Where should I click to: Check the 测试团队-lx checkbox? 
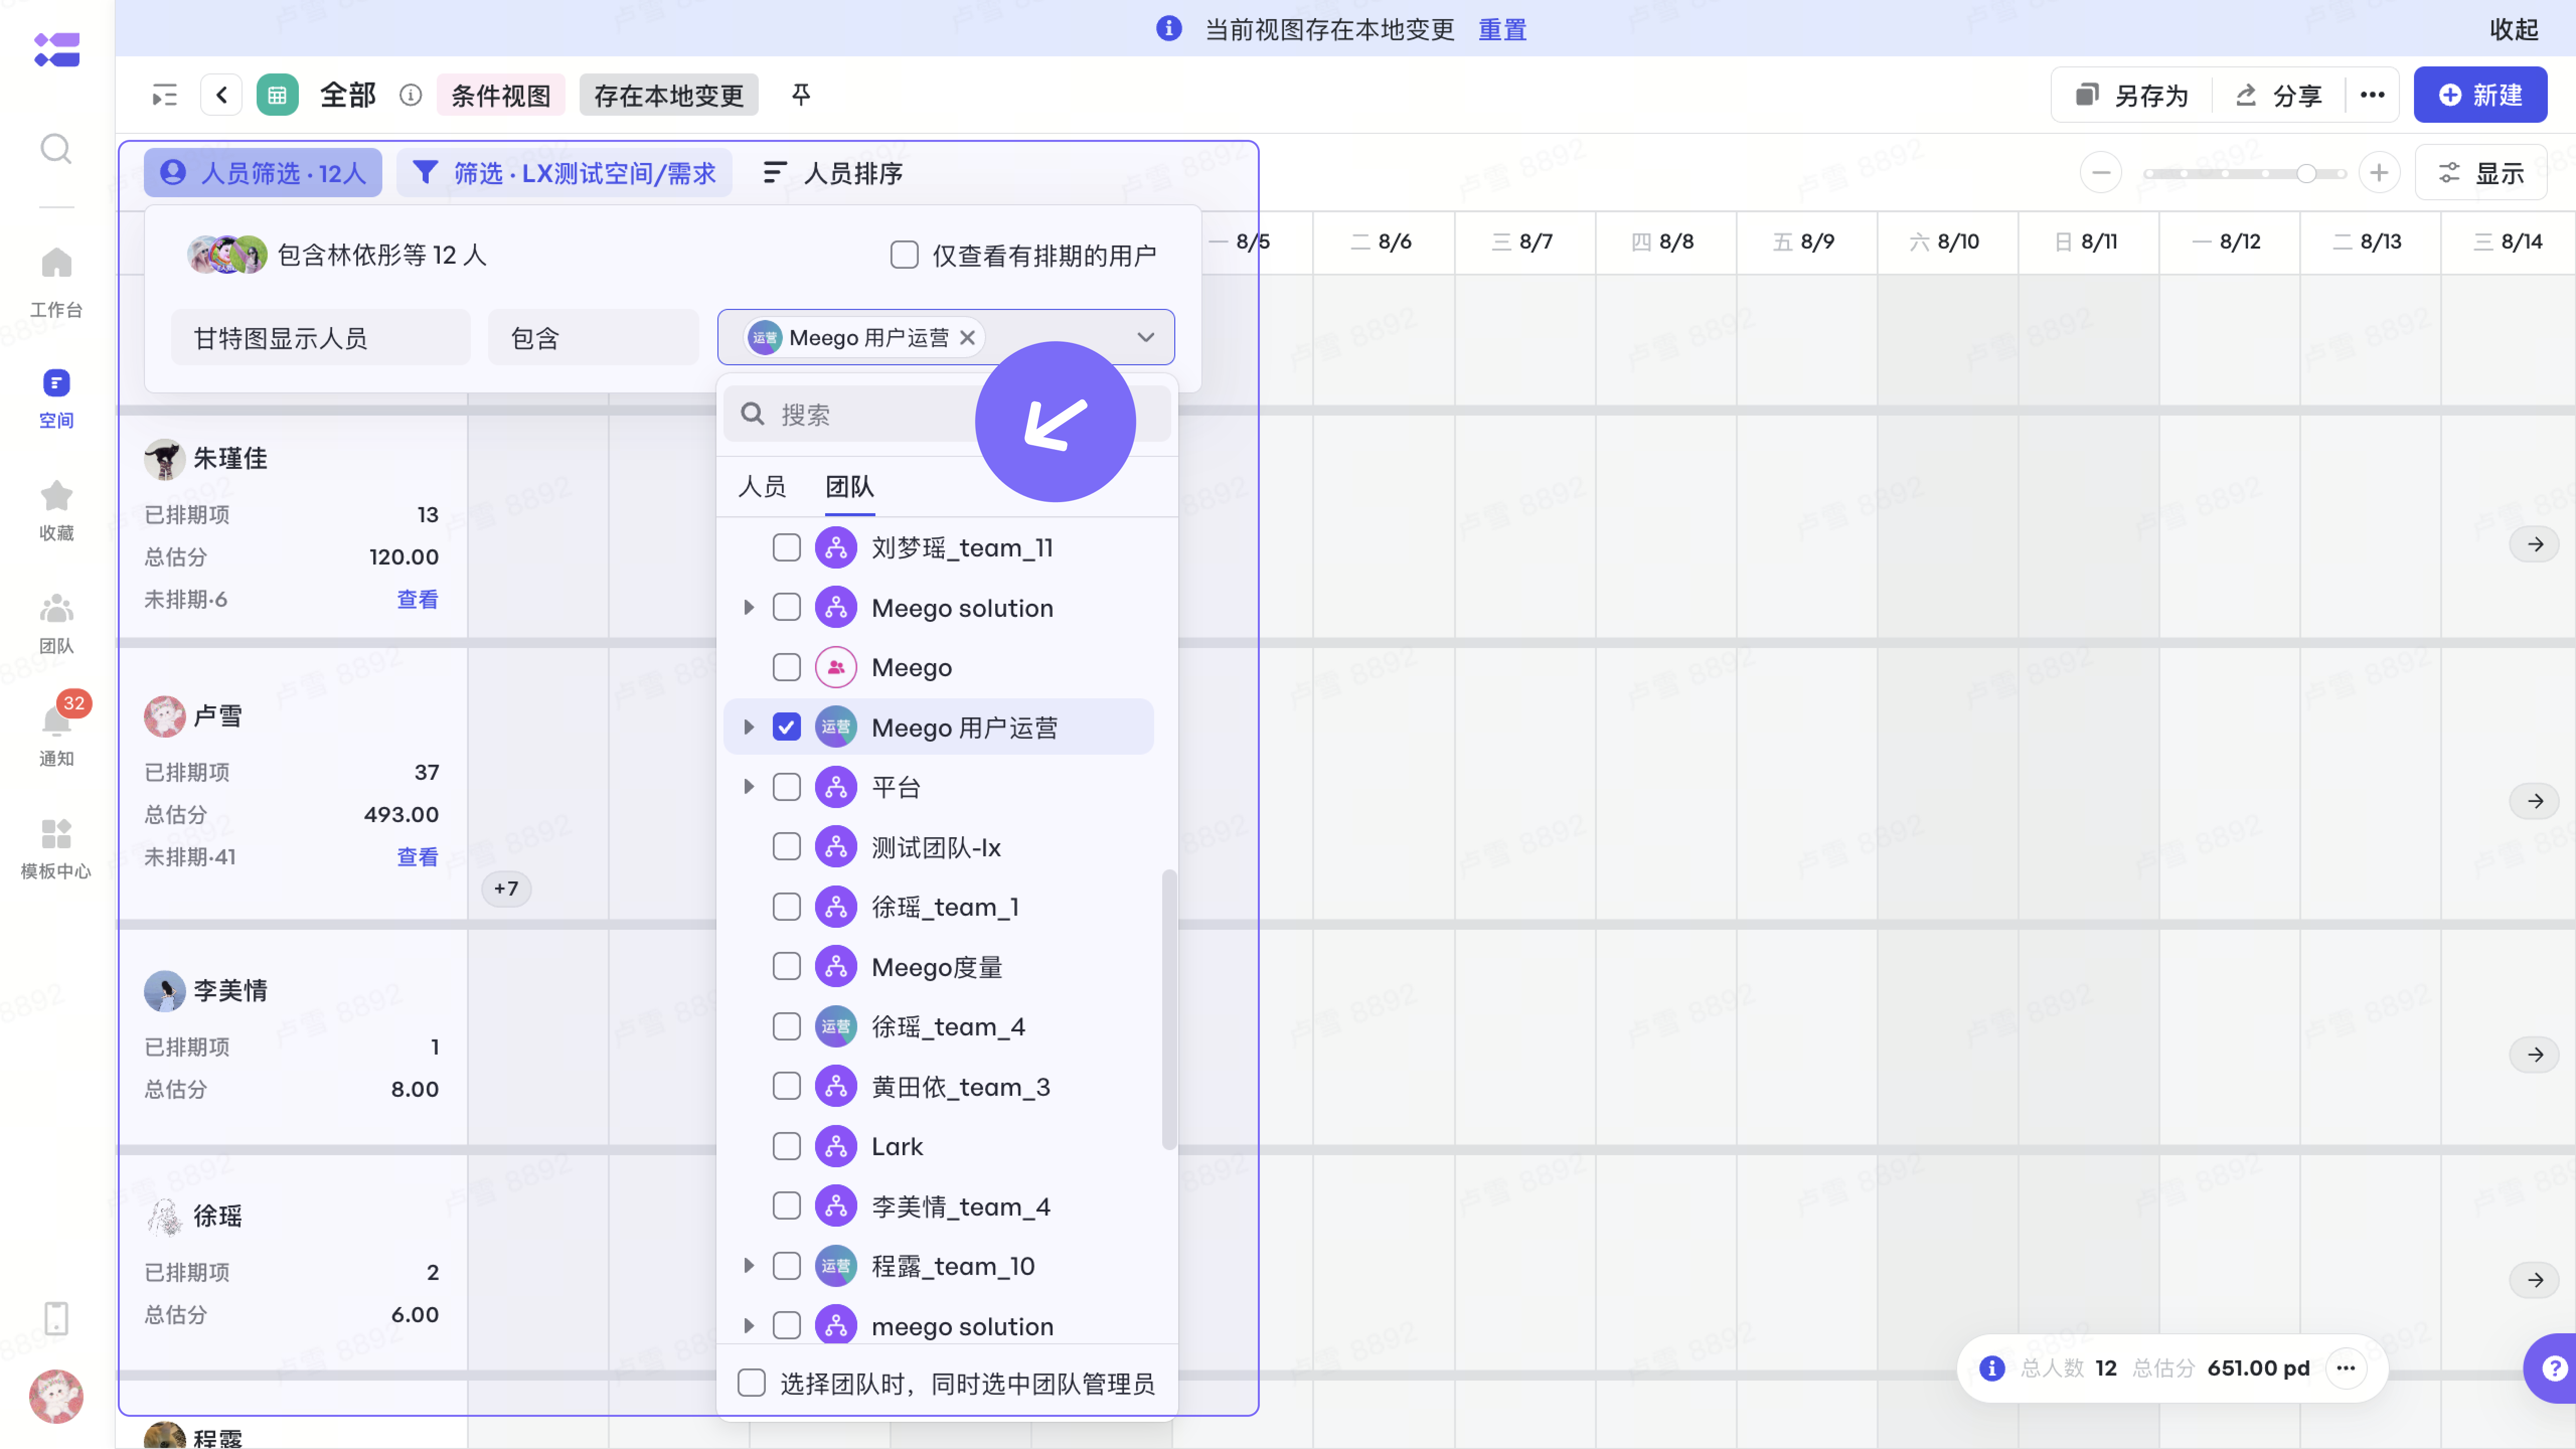click(787, 847)
